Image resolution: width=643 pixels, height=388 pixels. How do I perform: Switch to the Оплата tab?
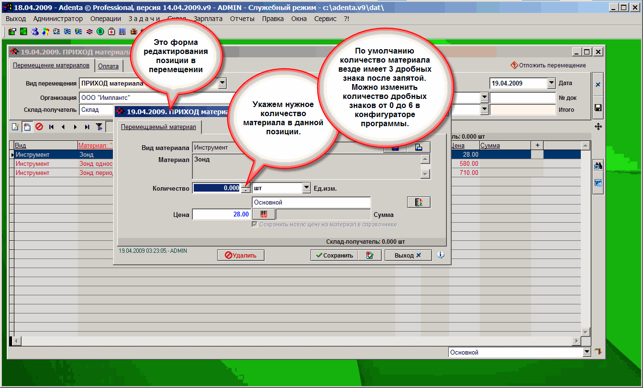(x=108, y=66)
